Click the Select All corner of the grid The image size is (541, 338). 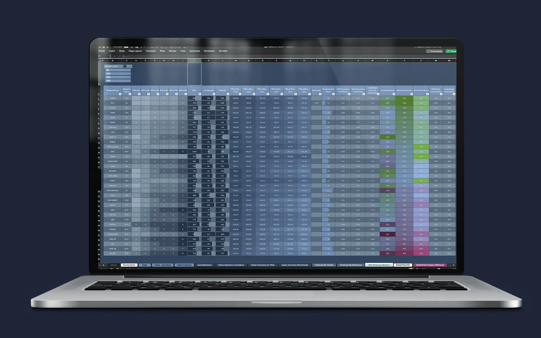point(99,61)
